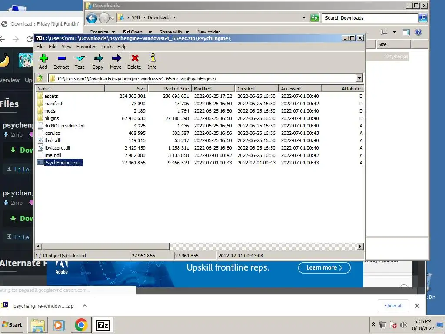Screen dimensions: 445x334
Task: Click the horizontal scrollbar right arrow
Action: pyautogui.click(x=360, y=246)
